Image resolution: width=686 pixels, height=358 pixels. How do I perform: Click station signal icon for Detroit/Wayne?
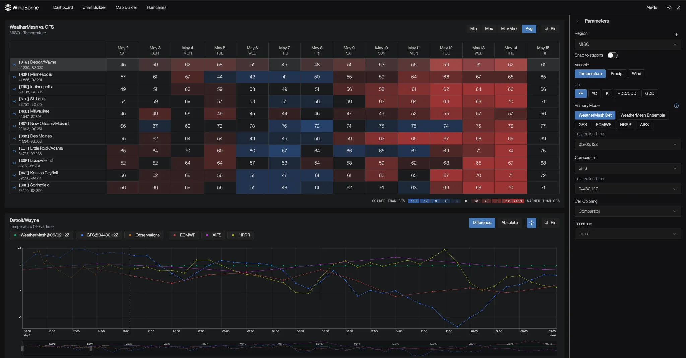(14, 65)
